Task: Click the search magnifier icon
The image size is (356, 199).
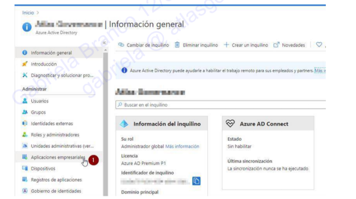Action: [x=120, y=105]
